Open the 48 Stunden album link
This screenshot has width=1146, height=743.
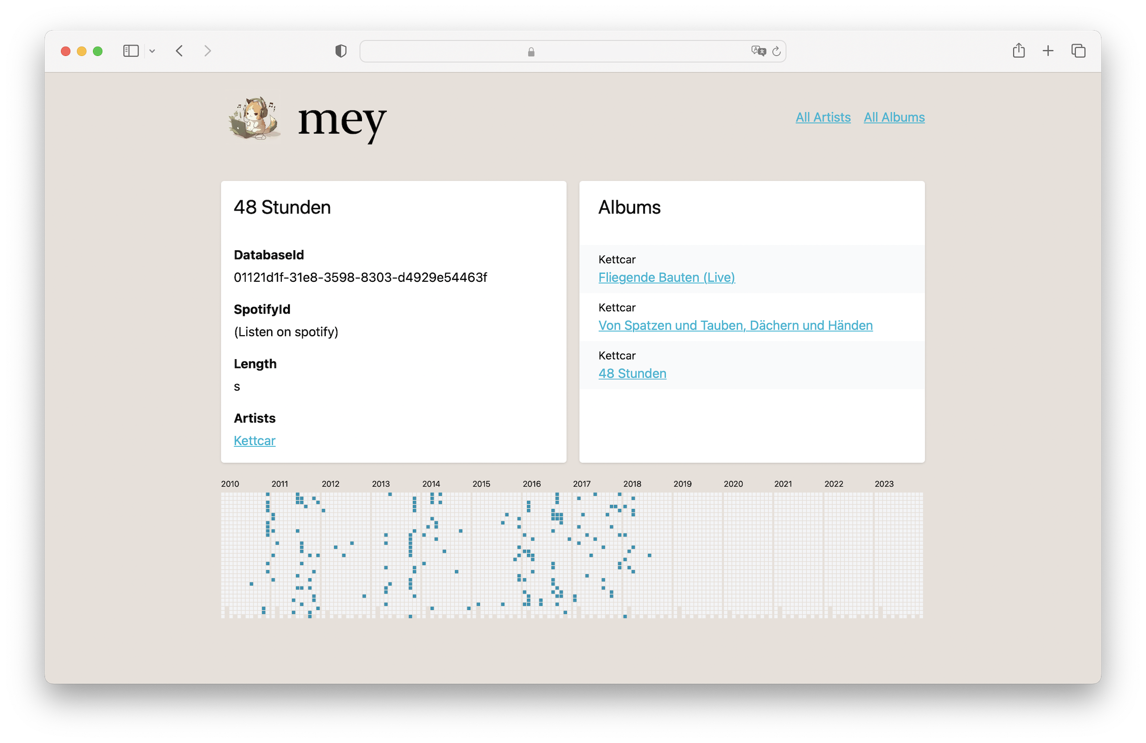(x=632, y=374)
